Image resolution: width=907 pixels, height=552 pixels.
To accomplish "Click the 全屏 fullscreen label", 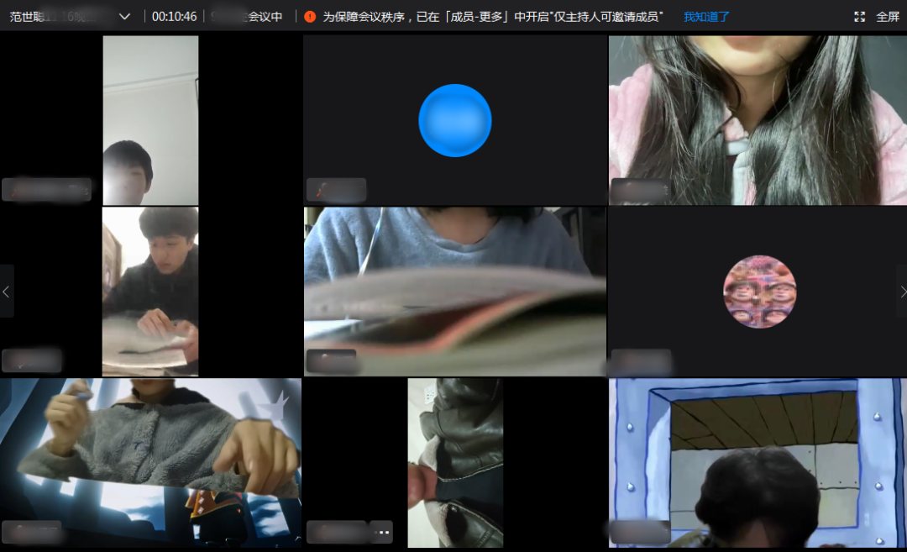I will click(888, 17).
